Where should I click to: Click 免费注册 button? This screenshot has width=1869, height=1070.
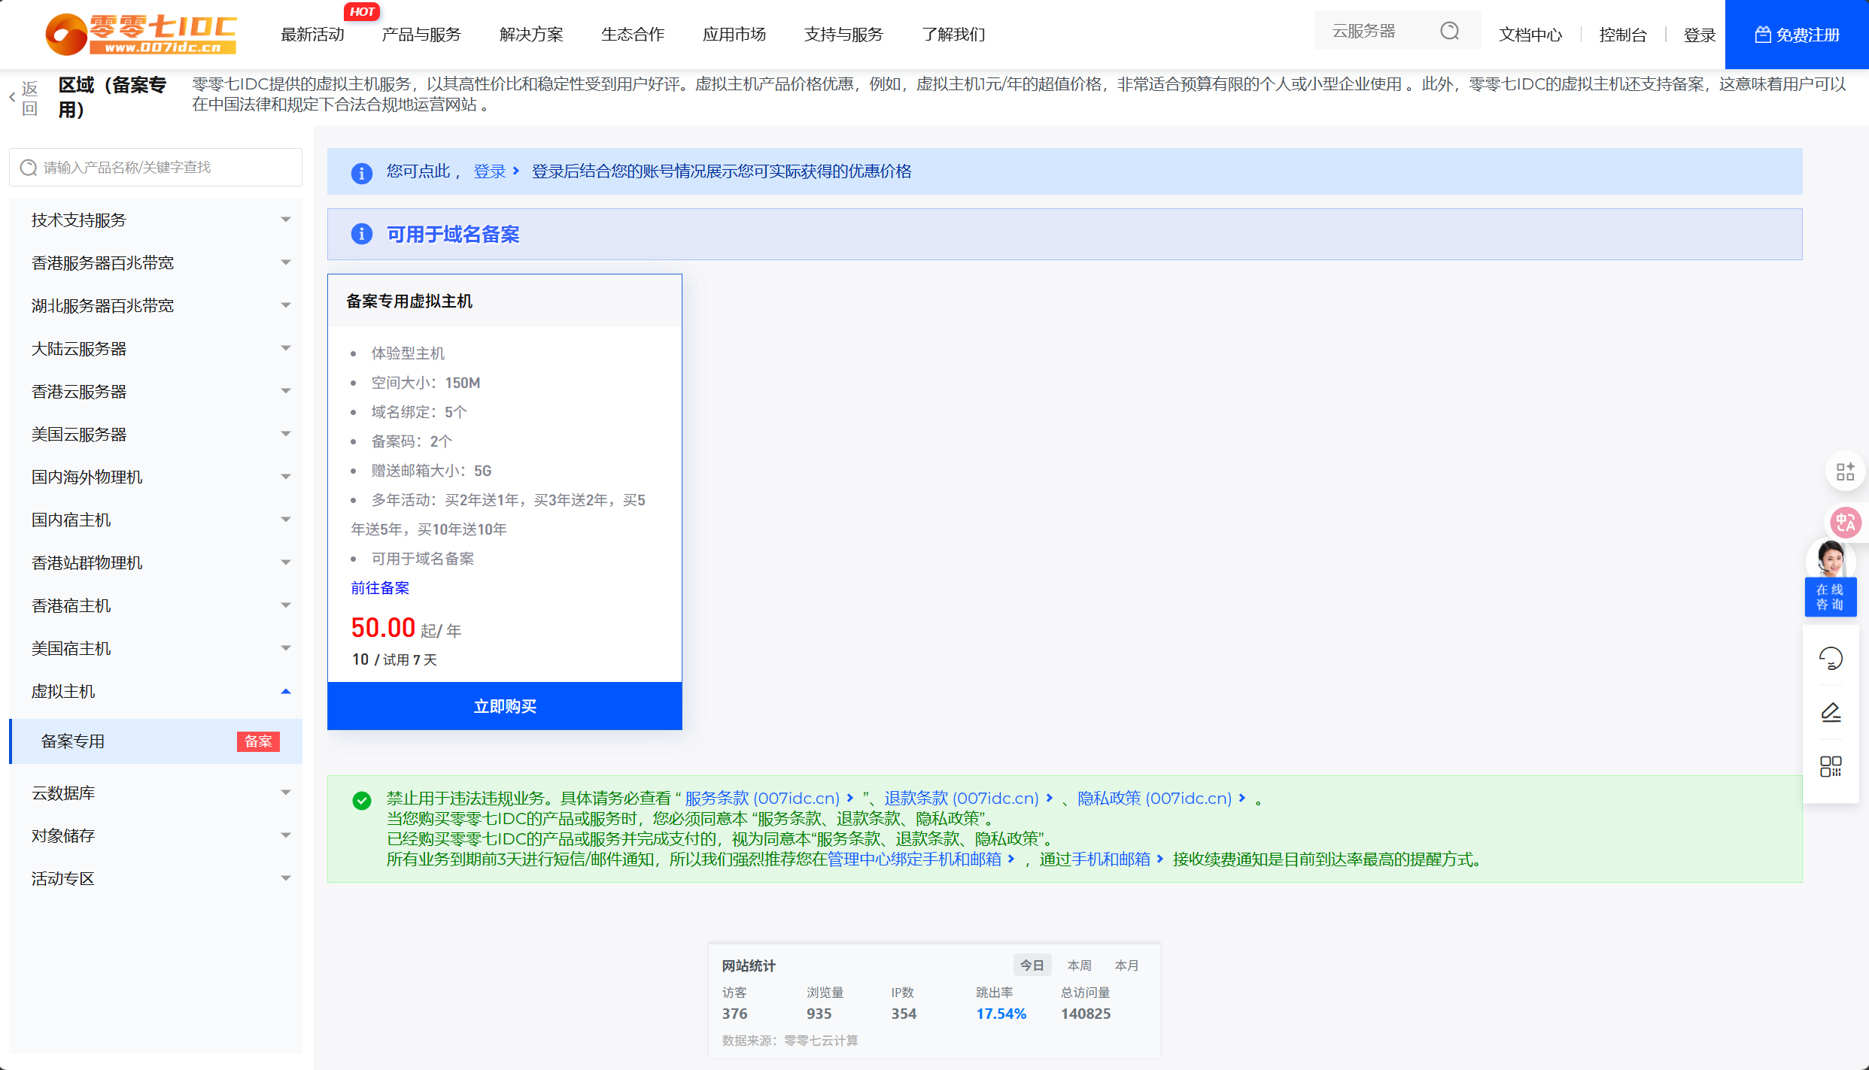tap(1797, 35)
